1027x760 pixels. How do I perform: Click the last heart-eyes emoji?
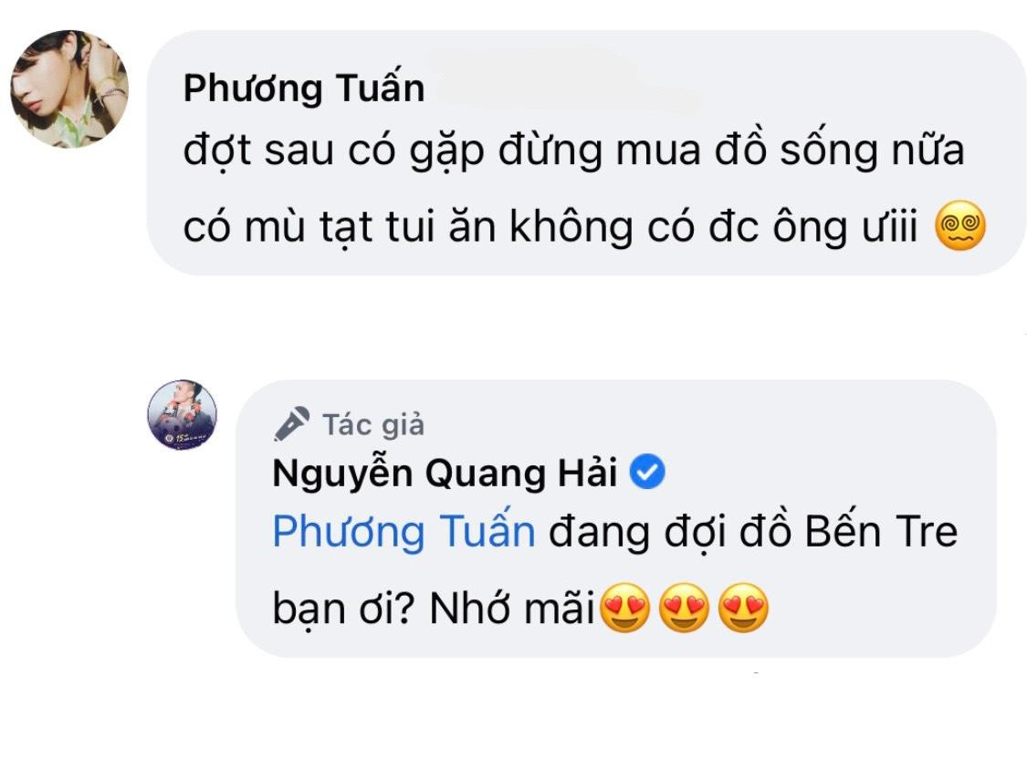(x=743, y=609)
